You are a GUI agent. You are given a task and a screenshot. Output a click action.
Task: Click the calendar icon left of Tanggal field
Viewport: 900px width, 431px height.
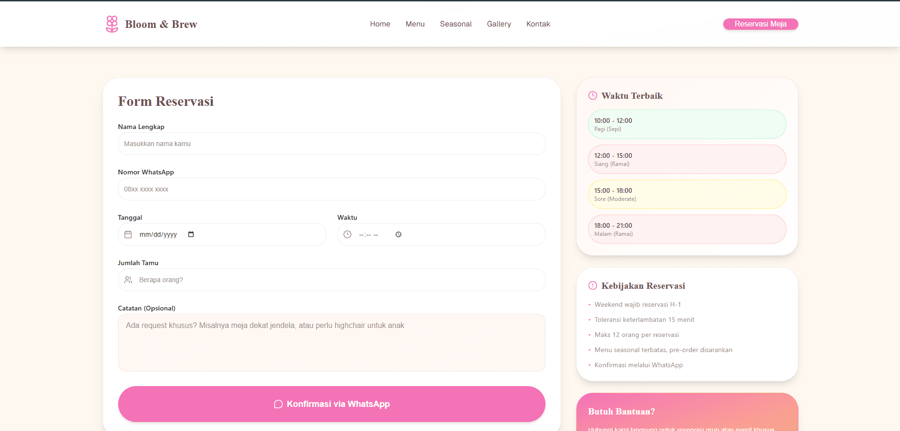coord(128,234)
